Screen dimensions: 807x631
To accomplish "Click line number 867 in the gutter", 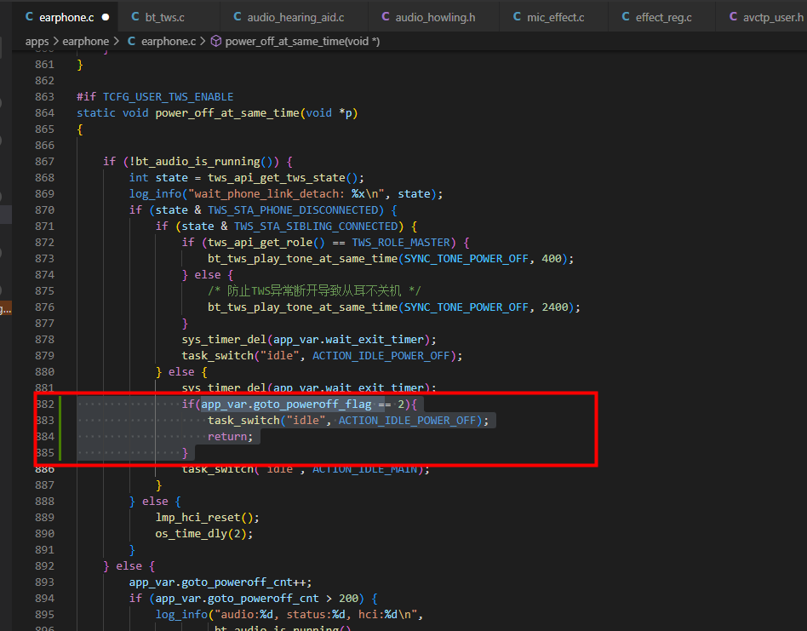I will (x=45, y=162).
